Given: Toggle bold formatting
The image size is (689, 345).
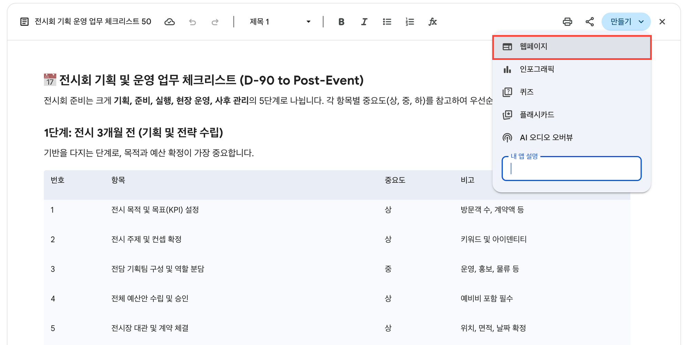Looking at the screenshot, I should [341, 22].
